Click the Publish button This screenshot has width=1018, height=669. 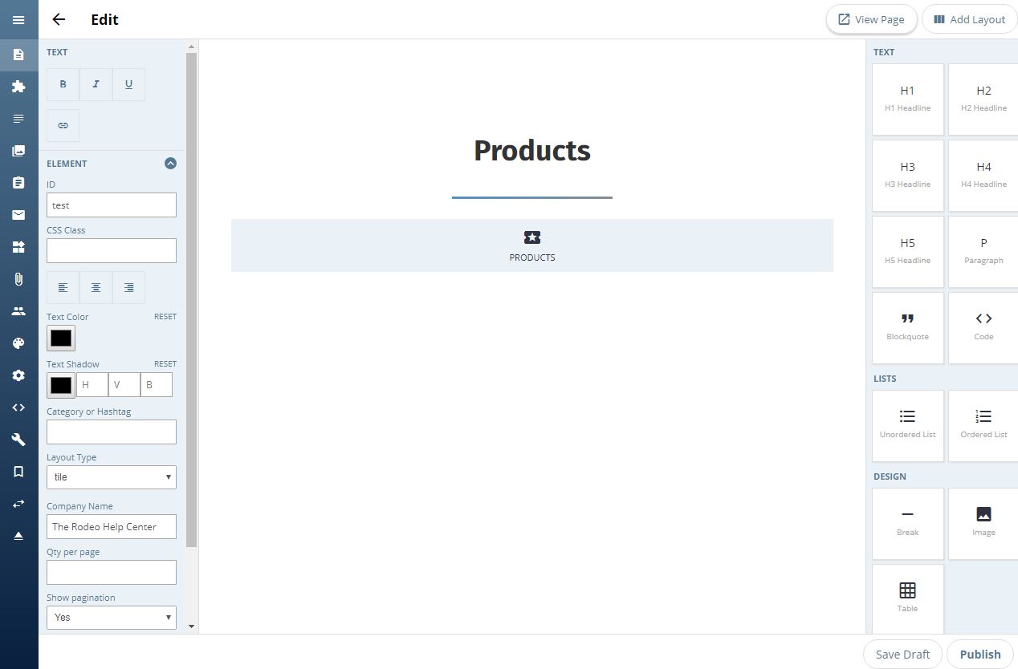pyautogui.click(x=980, y=654)
